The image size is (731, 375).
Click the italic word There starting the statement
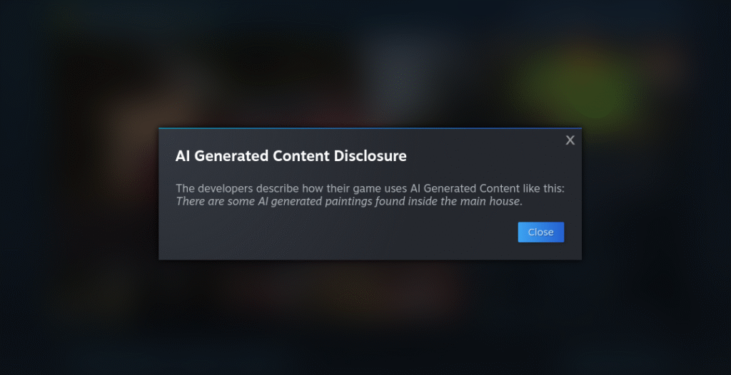[x=188, y=202]
